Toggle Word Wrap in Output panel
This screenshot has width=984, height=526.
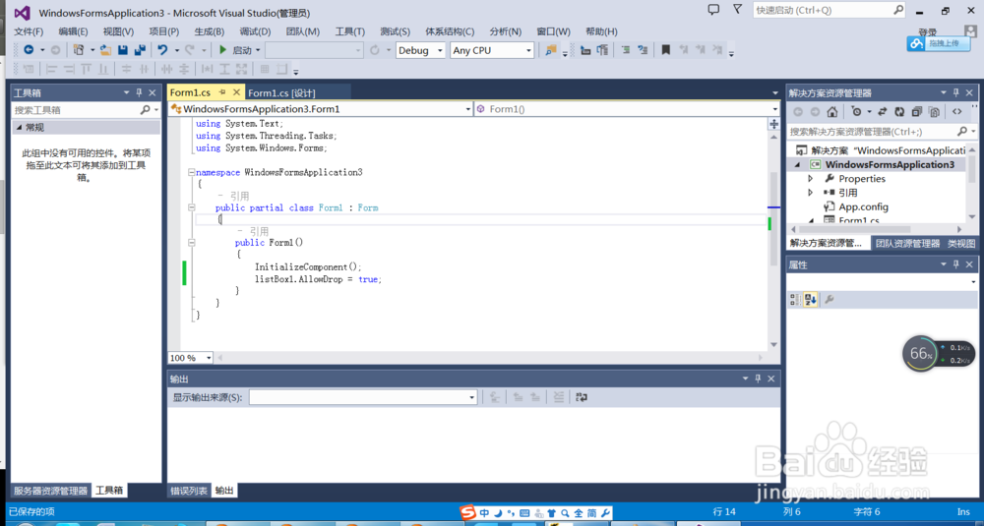click(x=582, y=397)
